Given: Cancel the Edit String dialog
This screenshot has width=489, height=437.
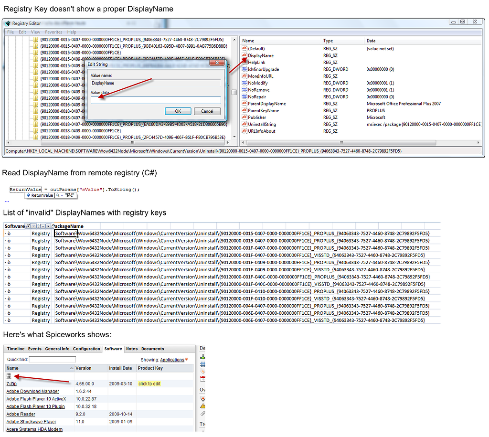Looking at the screenshot, I should 207,111.
